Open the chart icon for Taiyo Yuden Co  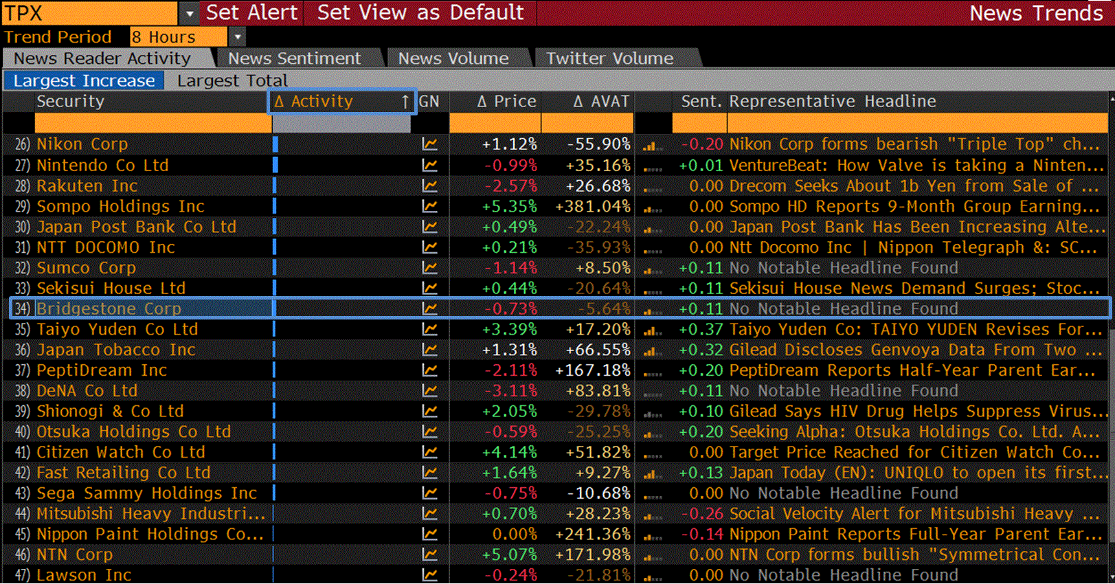429,330
